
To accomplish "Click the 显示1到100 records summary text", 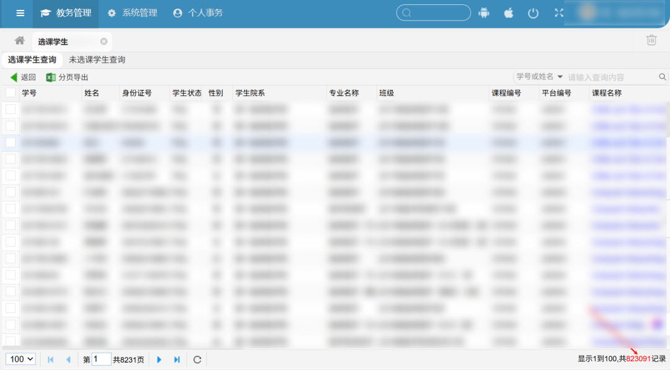I will point(622,359).
